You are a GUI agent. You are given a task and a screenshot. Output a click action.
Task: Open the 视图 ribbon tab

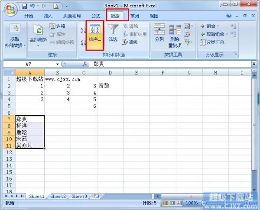click(x=154, y=16)
